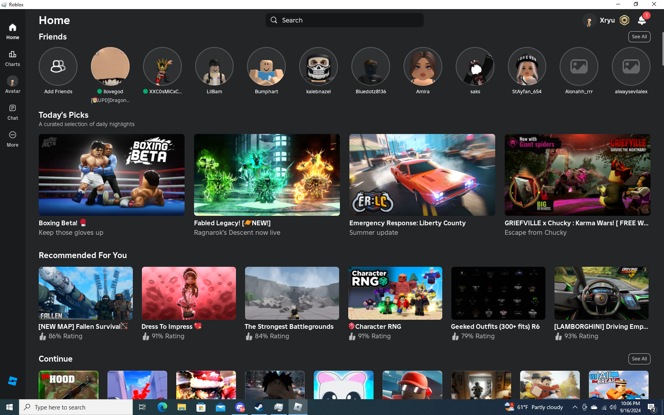Screen dimensions: 664x415
Task: Click the "Fabled Legacy! [NEW!]" title
Action: click(232, 223)
